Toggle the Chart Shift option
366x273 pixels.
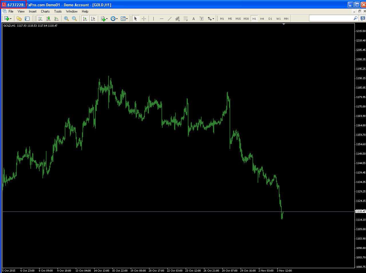coord(93,19)
